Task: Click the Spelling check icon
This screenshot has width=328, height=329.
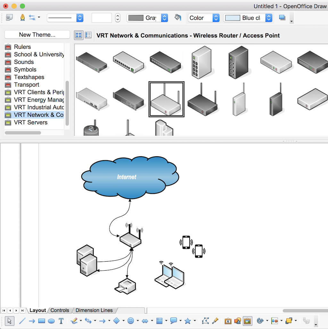Action: click(22, 18)
